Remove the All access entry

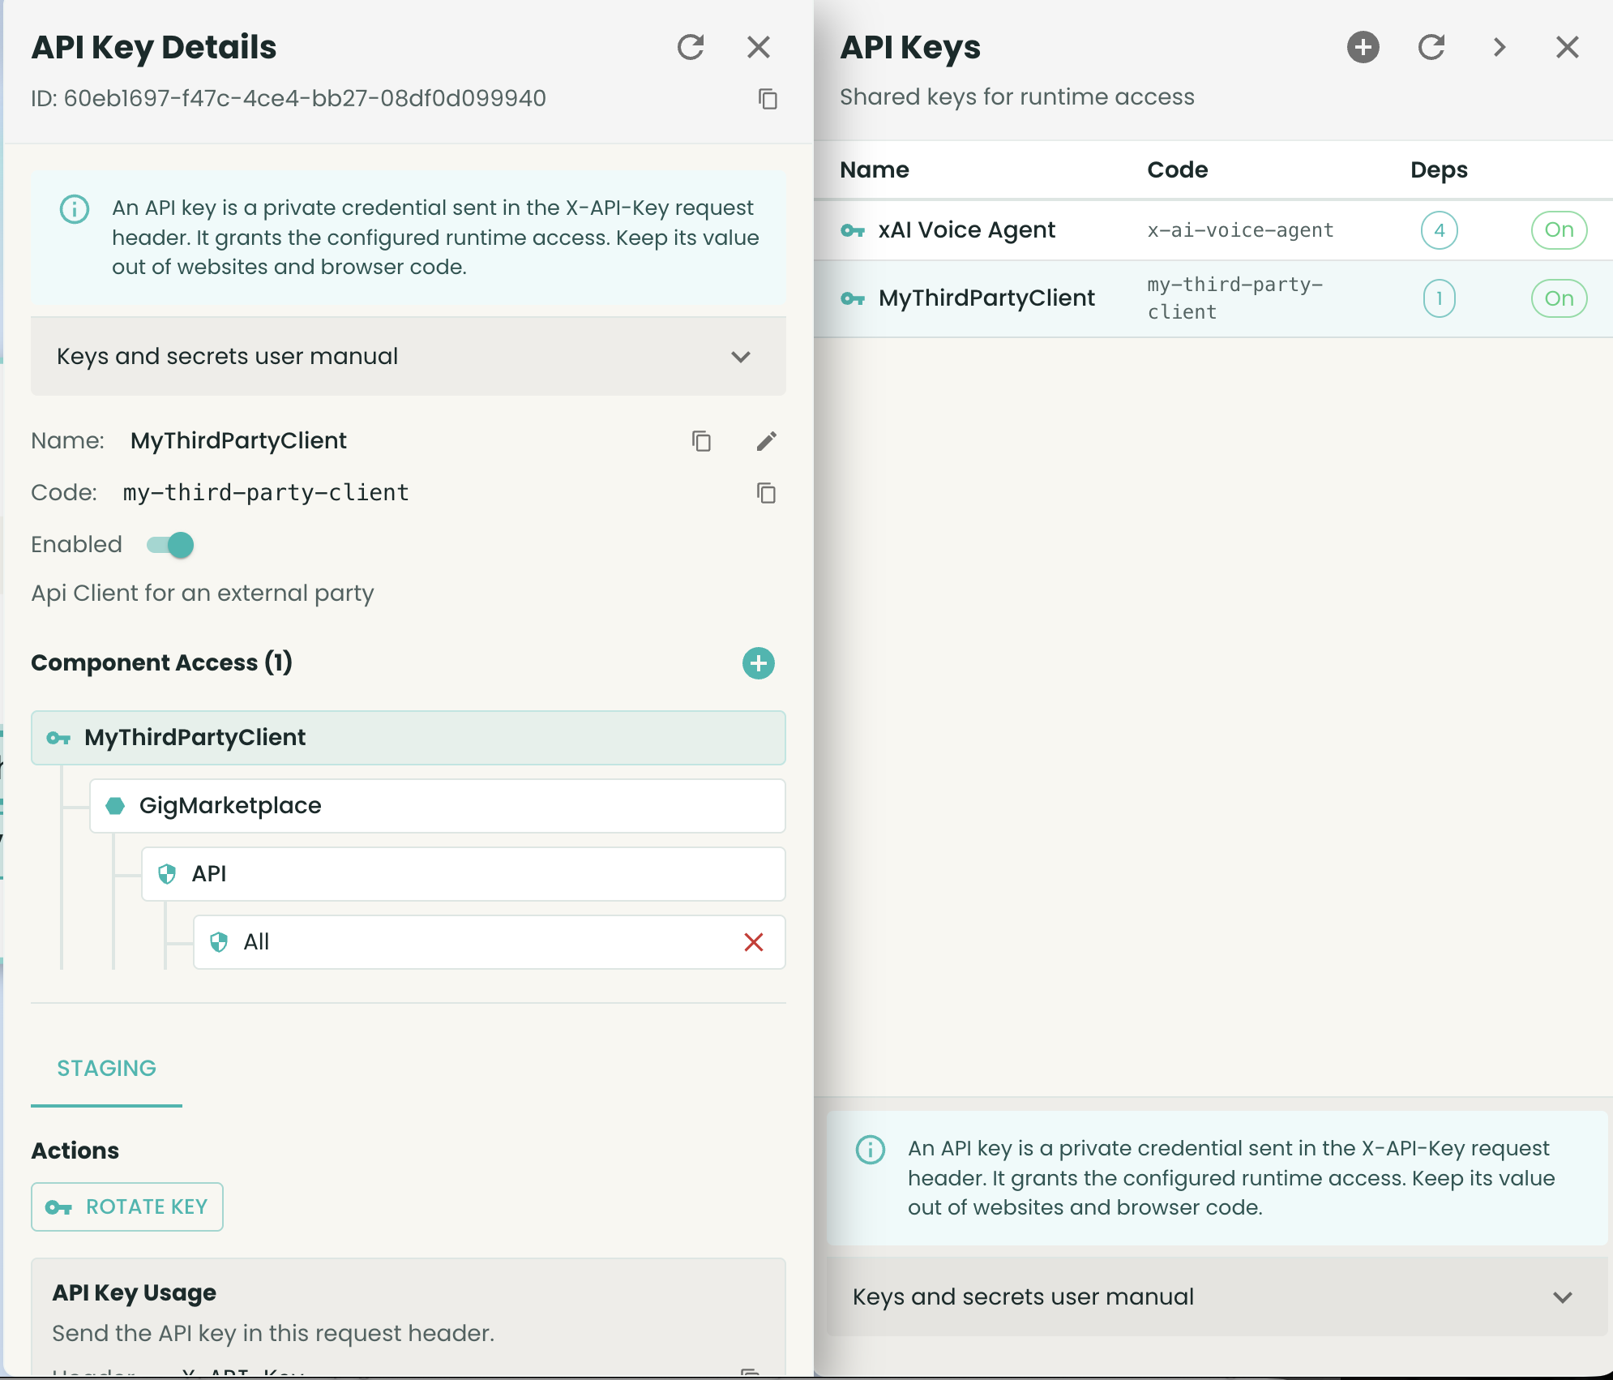(754, 942)
